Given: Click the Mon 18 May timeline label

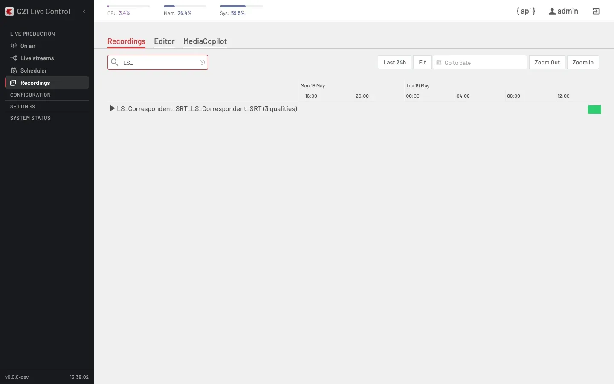Looking at the screenshot, I should pos(313,86).
